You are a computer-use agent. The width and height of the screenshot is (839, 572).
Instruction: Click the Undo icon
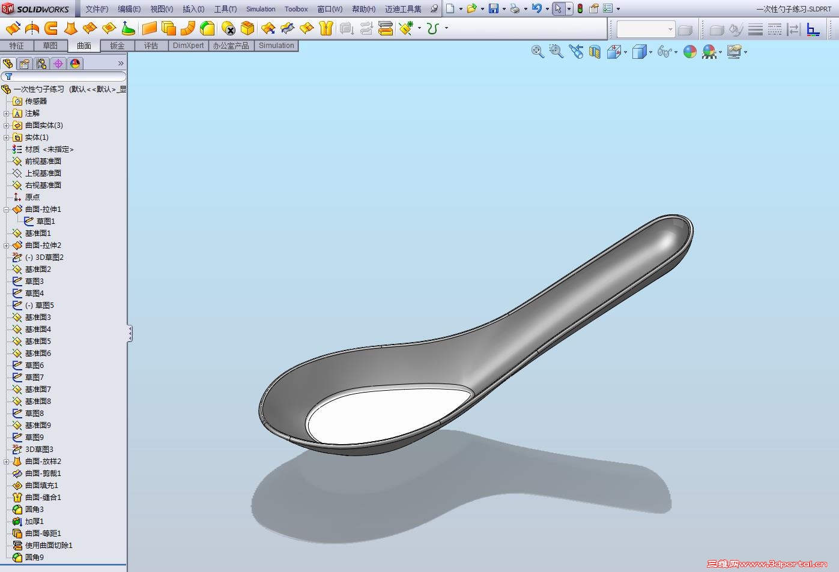(537, 8)
